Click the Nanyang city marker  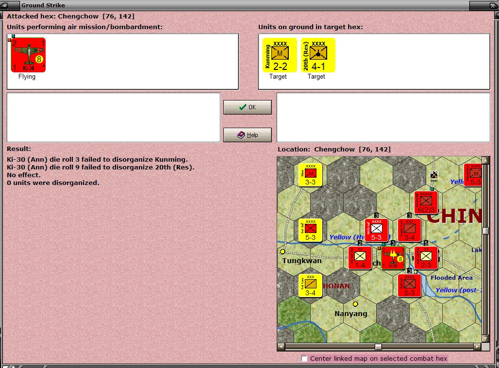click(355, 304)
